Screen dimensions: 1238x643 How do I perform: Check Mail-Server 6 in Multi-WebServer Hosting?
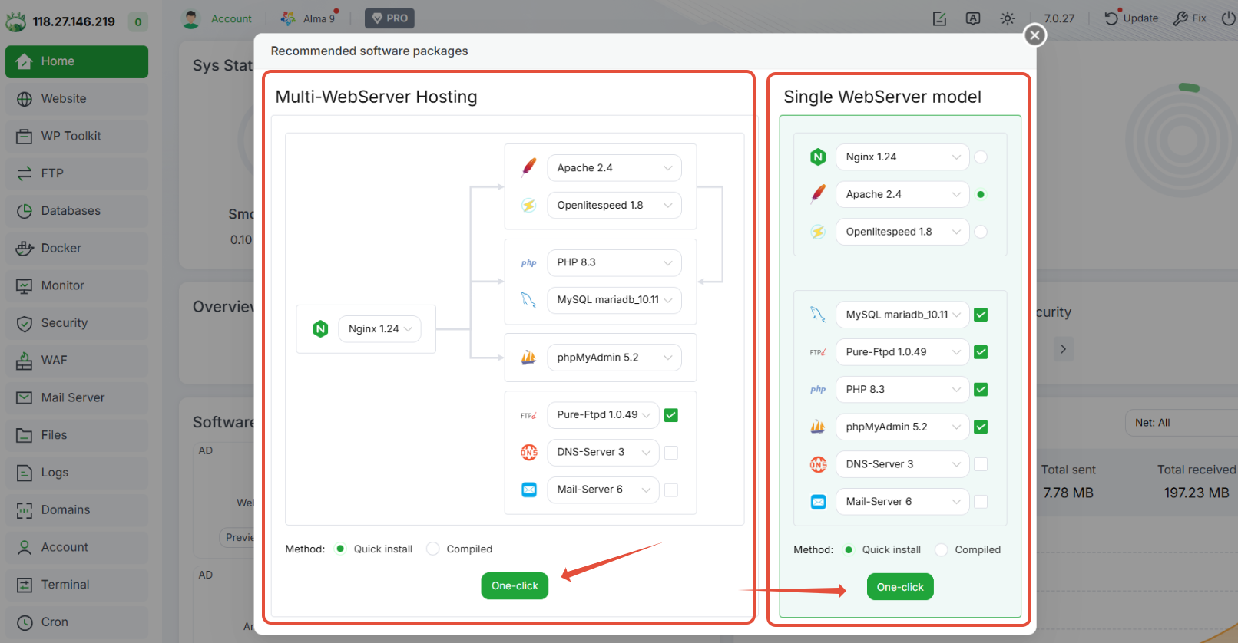click(671, 490)
